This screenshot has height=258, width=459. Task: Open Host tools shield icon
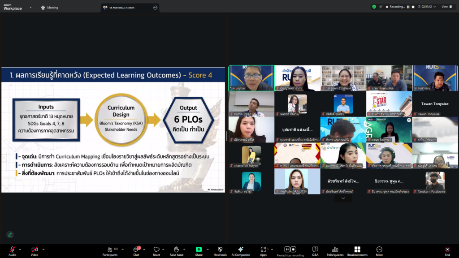click(220, 249)
